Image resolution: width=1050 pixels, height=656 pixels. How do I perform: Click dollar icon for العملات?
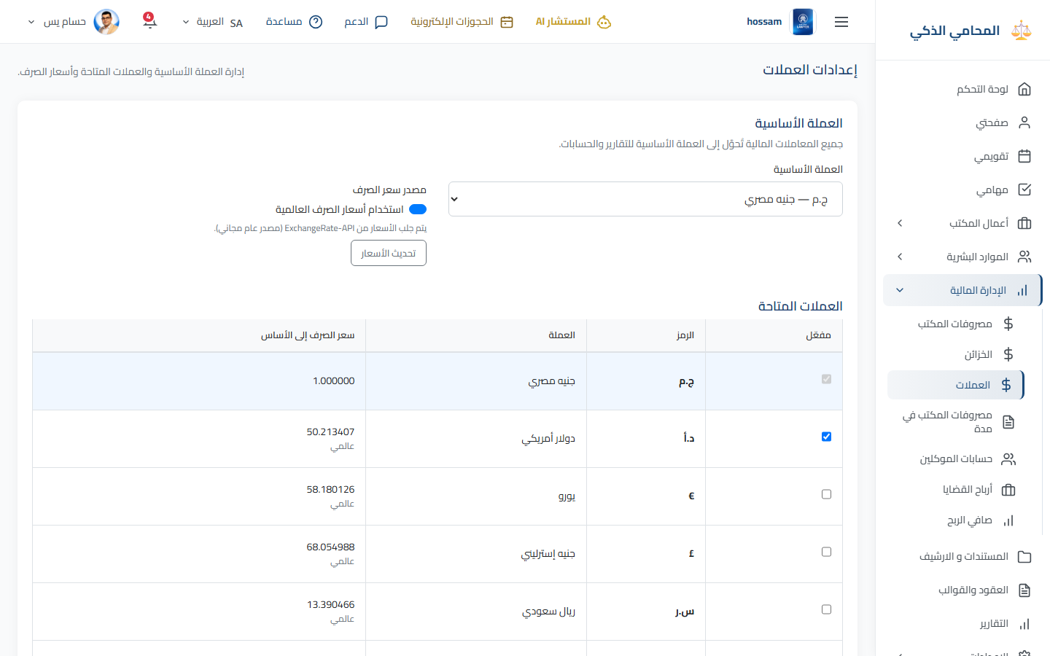(x=1006, y=385)
